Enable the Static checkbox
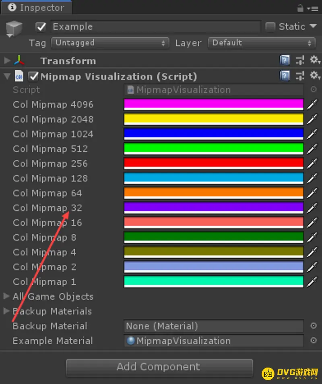 click(270, 27)
